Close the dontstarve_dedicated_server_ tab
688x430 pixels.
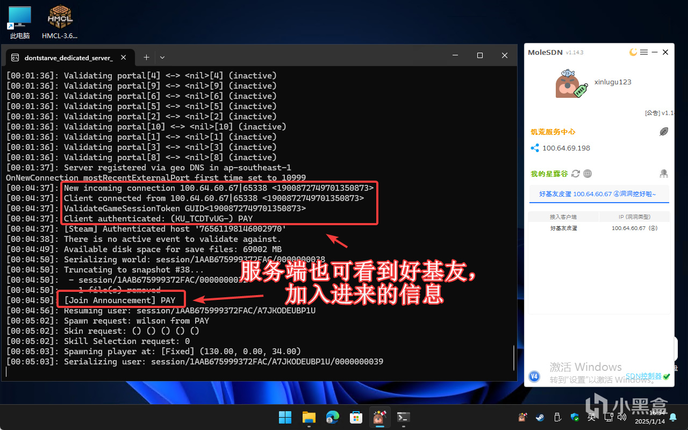(123, 57)
